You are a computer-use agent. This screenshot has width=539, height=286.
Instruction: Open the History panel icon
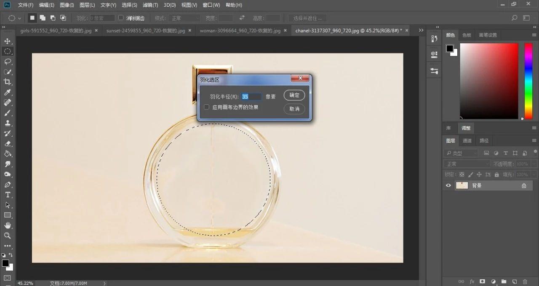click(434, 39)
